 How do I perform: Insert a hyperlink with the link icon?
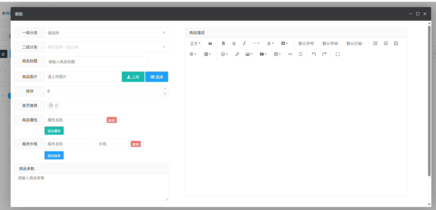click(237, 54)
